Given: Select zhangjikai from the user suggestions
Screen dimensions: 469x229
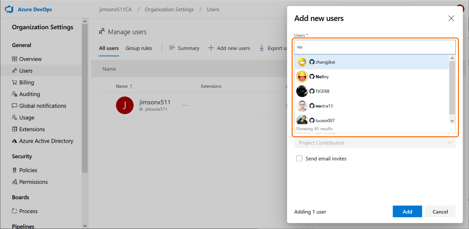Looking at the screenshot, I should pos(372,62).
